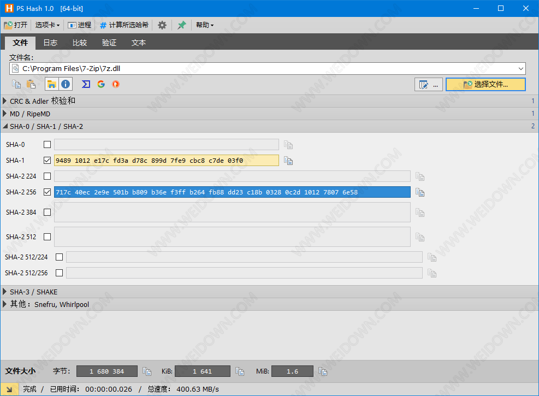This screenshot has height=396, width=539.
Task: Enable the SHA-2 512/256 checkbox
Action: click(x=59, y=273)
